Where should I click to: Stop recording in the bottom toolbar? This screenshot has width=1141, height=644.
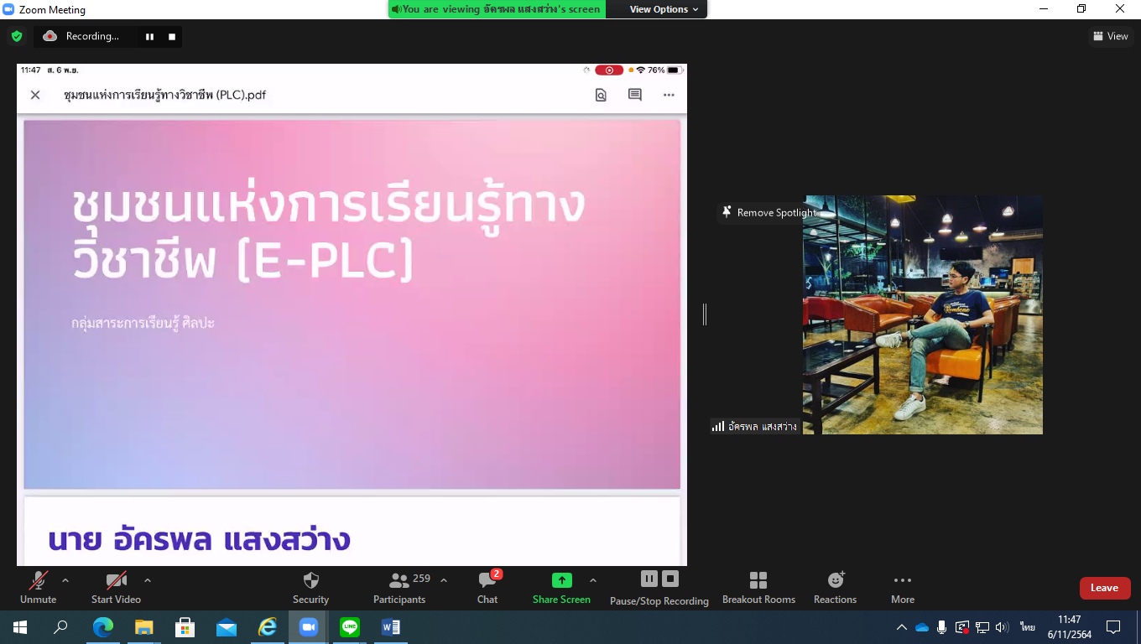[x=669, y=579]
